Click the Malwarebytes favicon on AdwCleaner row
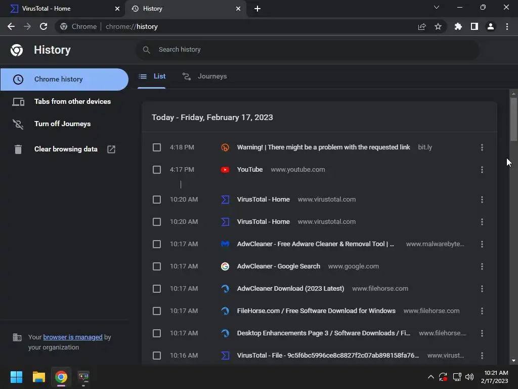Screen dimensions: 518x389 (225, 244)
